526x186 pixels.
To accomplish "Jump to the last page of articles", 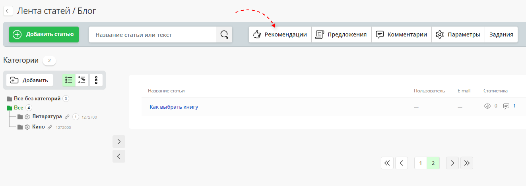I will (467, 163).
